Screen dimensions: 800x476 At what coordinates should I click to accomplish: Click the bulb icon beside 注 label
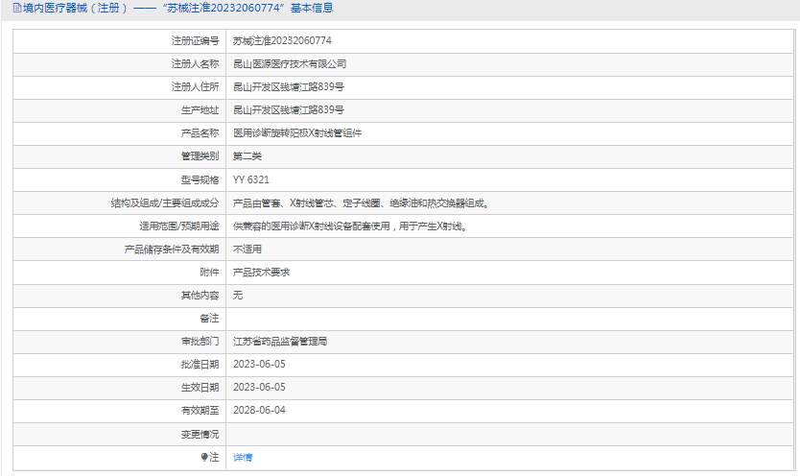(x=204, y=457)
